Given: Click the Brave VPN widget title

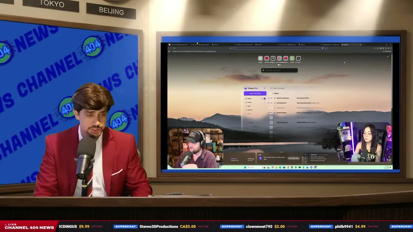Looking at the screenshot, I should coord(314,155).
